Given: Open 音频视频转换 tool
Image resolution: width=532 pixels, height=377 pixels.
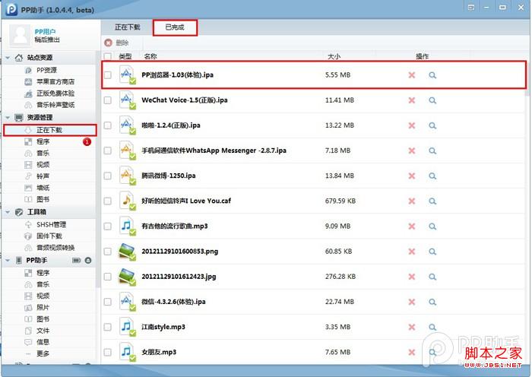Looking at the screenshot, I should tap(55, 247).
